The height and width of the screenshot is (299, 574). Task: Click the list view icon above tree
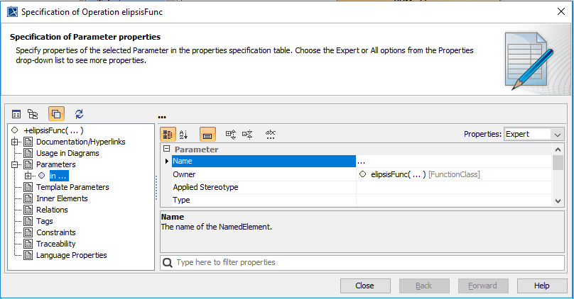point(16,113)
